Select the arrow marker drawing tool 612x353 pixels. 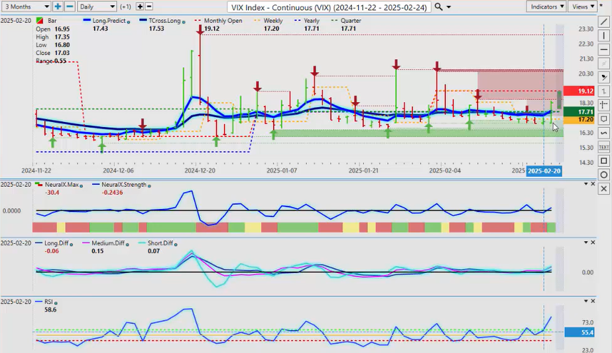point(604,77)
